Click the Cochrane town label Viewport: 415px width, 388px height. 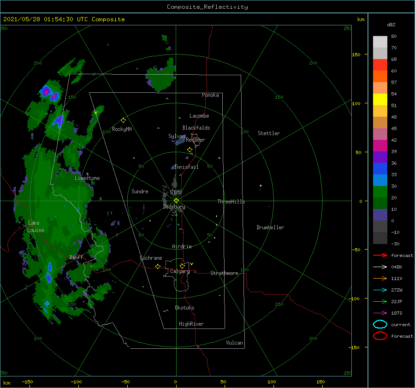pyautogui.click(x=151, y=258)
